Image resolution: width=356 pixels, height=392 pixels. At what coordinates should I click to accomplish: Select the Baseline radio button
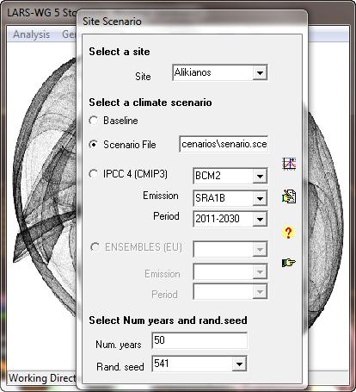(94, 121)
